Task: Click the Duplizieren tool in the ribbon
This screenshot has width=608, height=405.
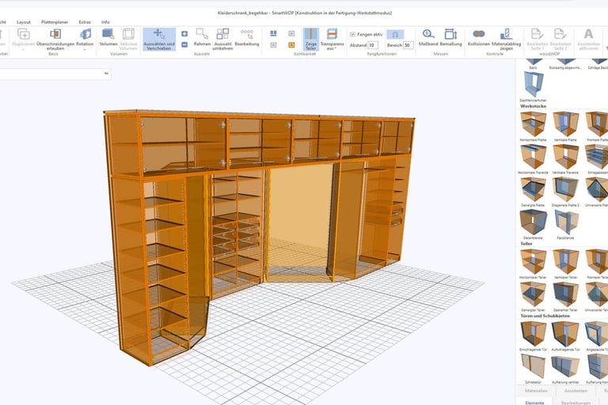Action: (23, 39)
